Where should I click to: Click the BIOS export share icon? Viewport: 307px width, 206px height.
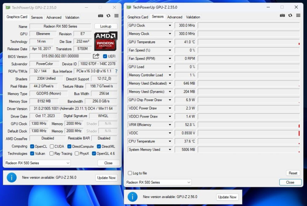click(96, 56)
